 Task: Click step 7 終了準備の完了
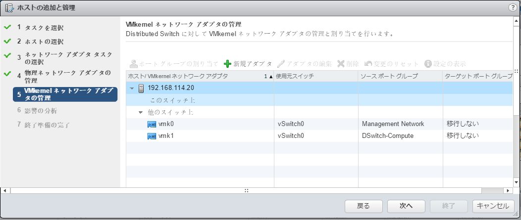[44, 125]
